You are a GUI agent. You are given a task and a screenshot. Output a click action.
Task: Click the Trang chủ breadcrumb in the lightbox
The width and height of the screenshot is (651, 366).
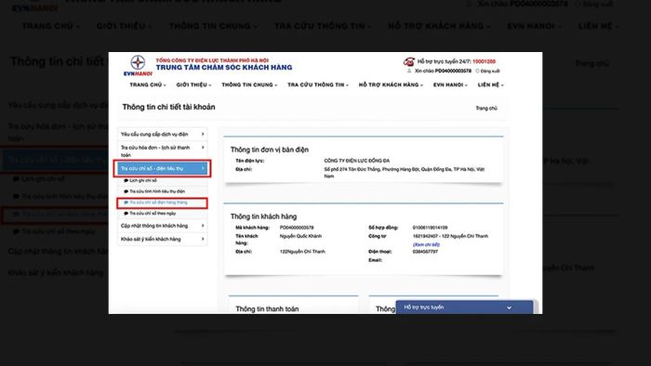pyautogui.click(x=486, y=108)
